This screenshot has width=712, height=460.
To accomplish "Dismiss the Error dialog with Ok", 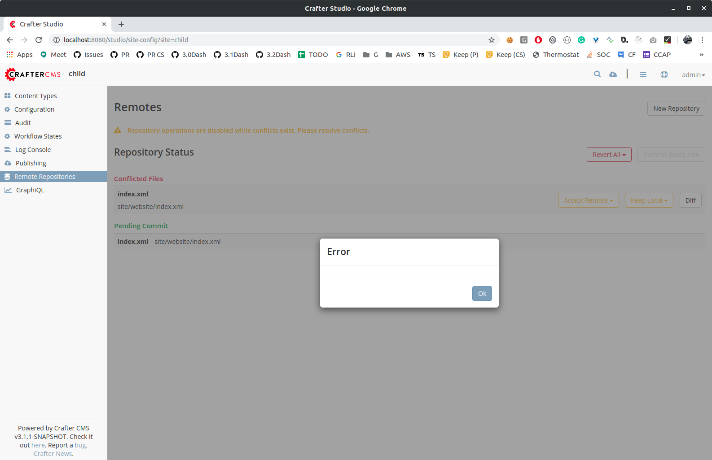I will pyautogui.click(x=482, y=294).
